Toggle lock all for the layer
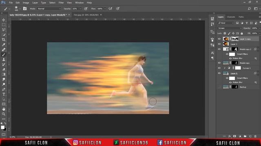 click(x=242, y=33)
